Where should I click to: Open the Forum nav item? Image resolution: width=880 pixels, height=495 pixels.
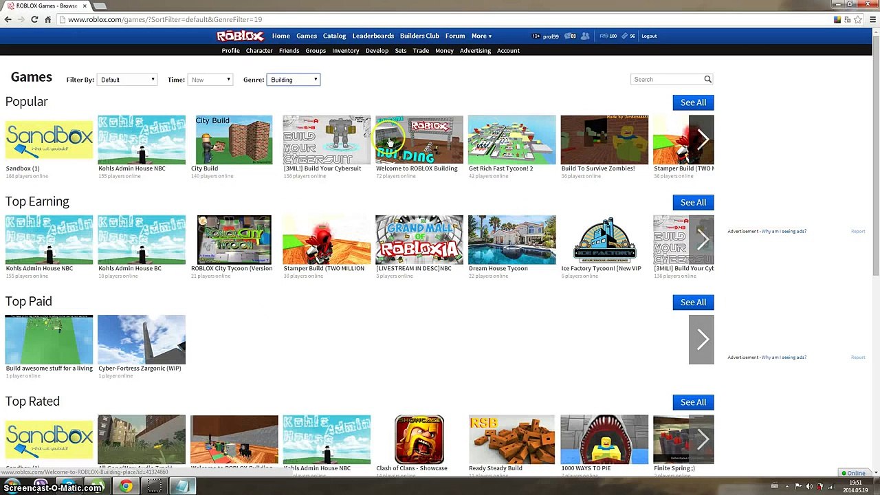coord(455,36)
